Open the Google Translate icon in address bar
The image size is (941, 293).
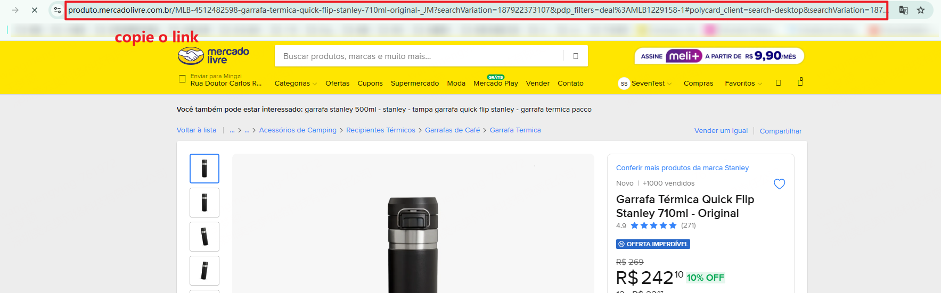904,10
